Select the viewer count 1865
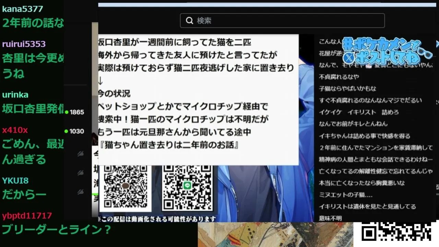Image resolution: width=439 pixels, height=247 pixels. 77,112
